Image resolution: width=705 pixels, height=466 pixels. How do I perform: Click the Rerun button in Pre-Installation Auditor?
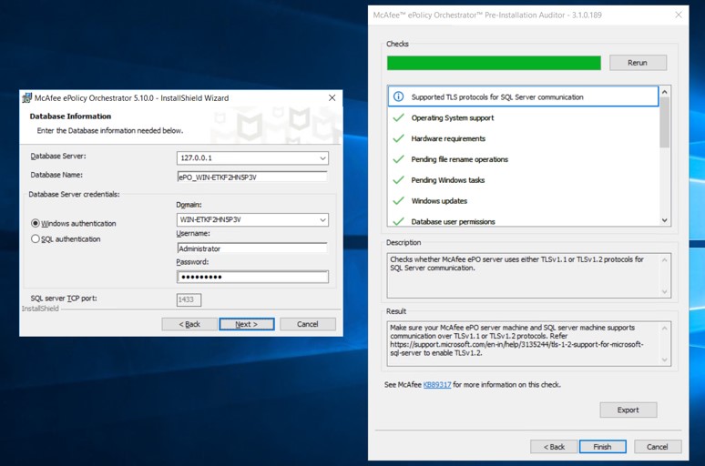638,63
